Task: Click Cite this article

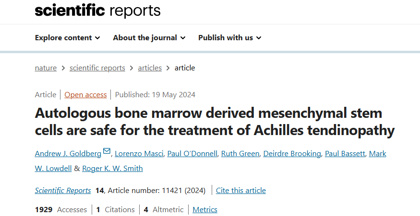Action: coord(240,191)
